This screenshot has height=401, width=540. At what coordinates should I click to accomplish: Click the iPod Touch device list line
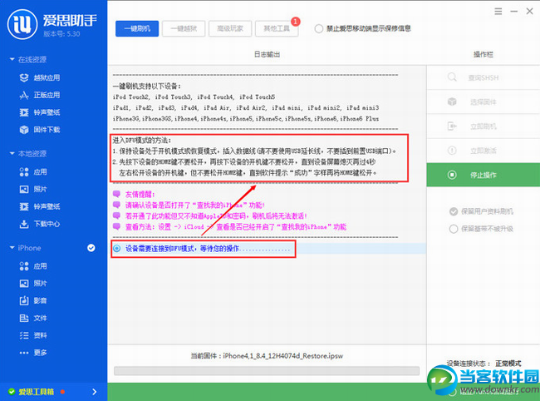(x=194, y=97)
